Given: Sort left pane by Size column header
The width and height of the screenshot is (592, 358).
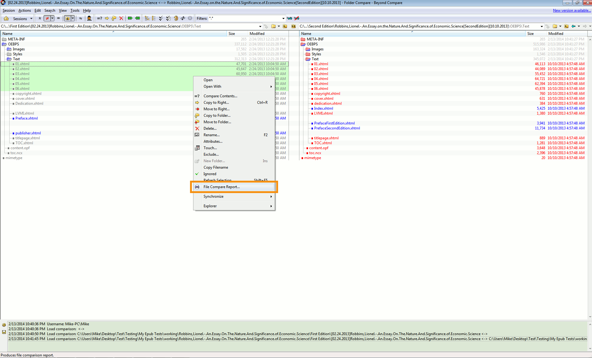Looking at the screenshot, I should click(x=237, y=34).
